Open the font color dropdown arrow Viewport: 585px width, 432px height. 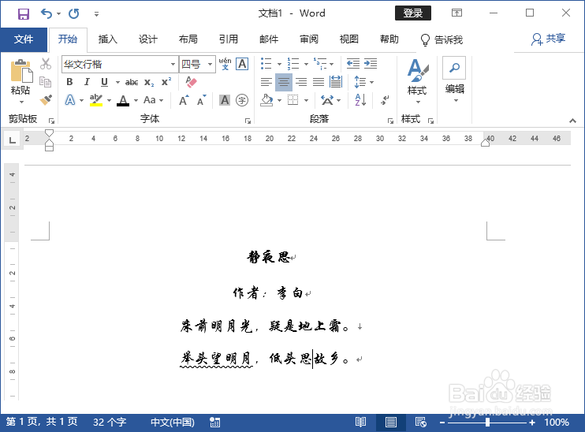pyautogui.click(x=136, y=100)
